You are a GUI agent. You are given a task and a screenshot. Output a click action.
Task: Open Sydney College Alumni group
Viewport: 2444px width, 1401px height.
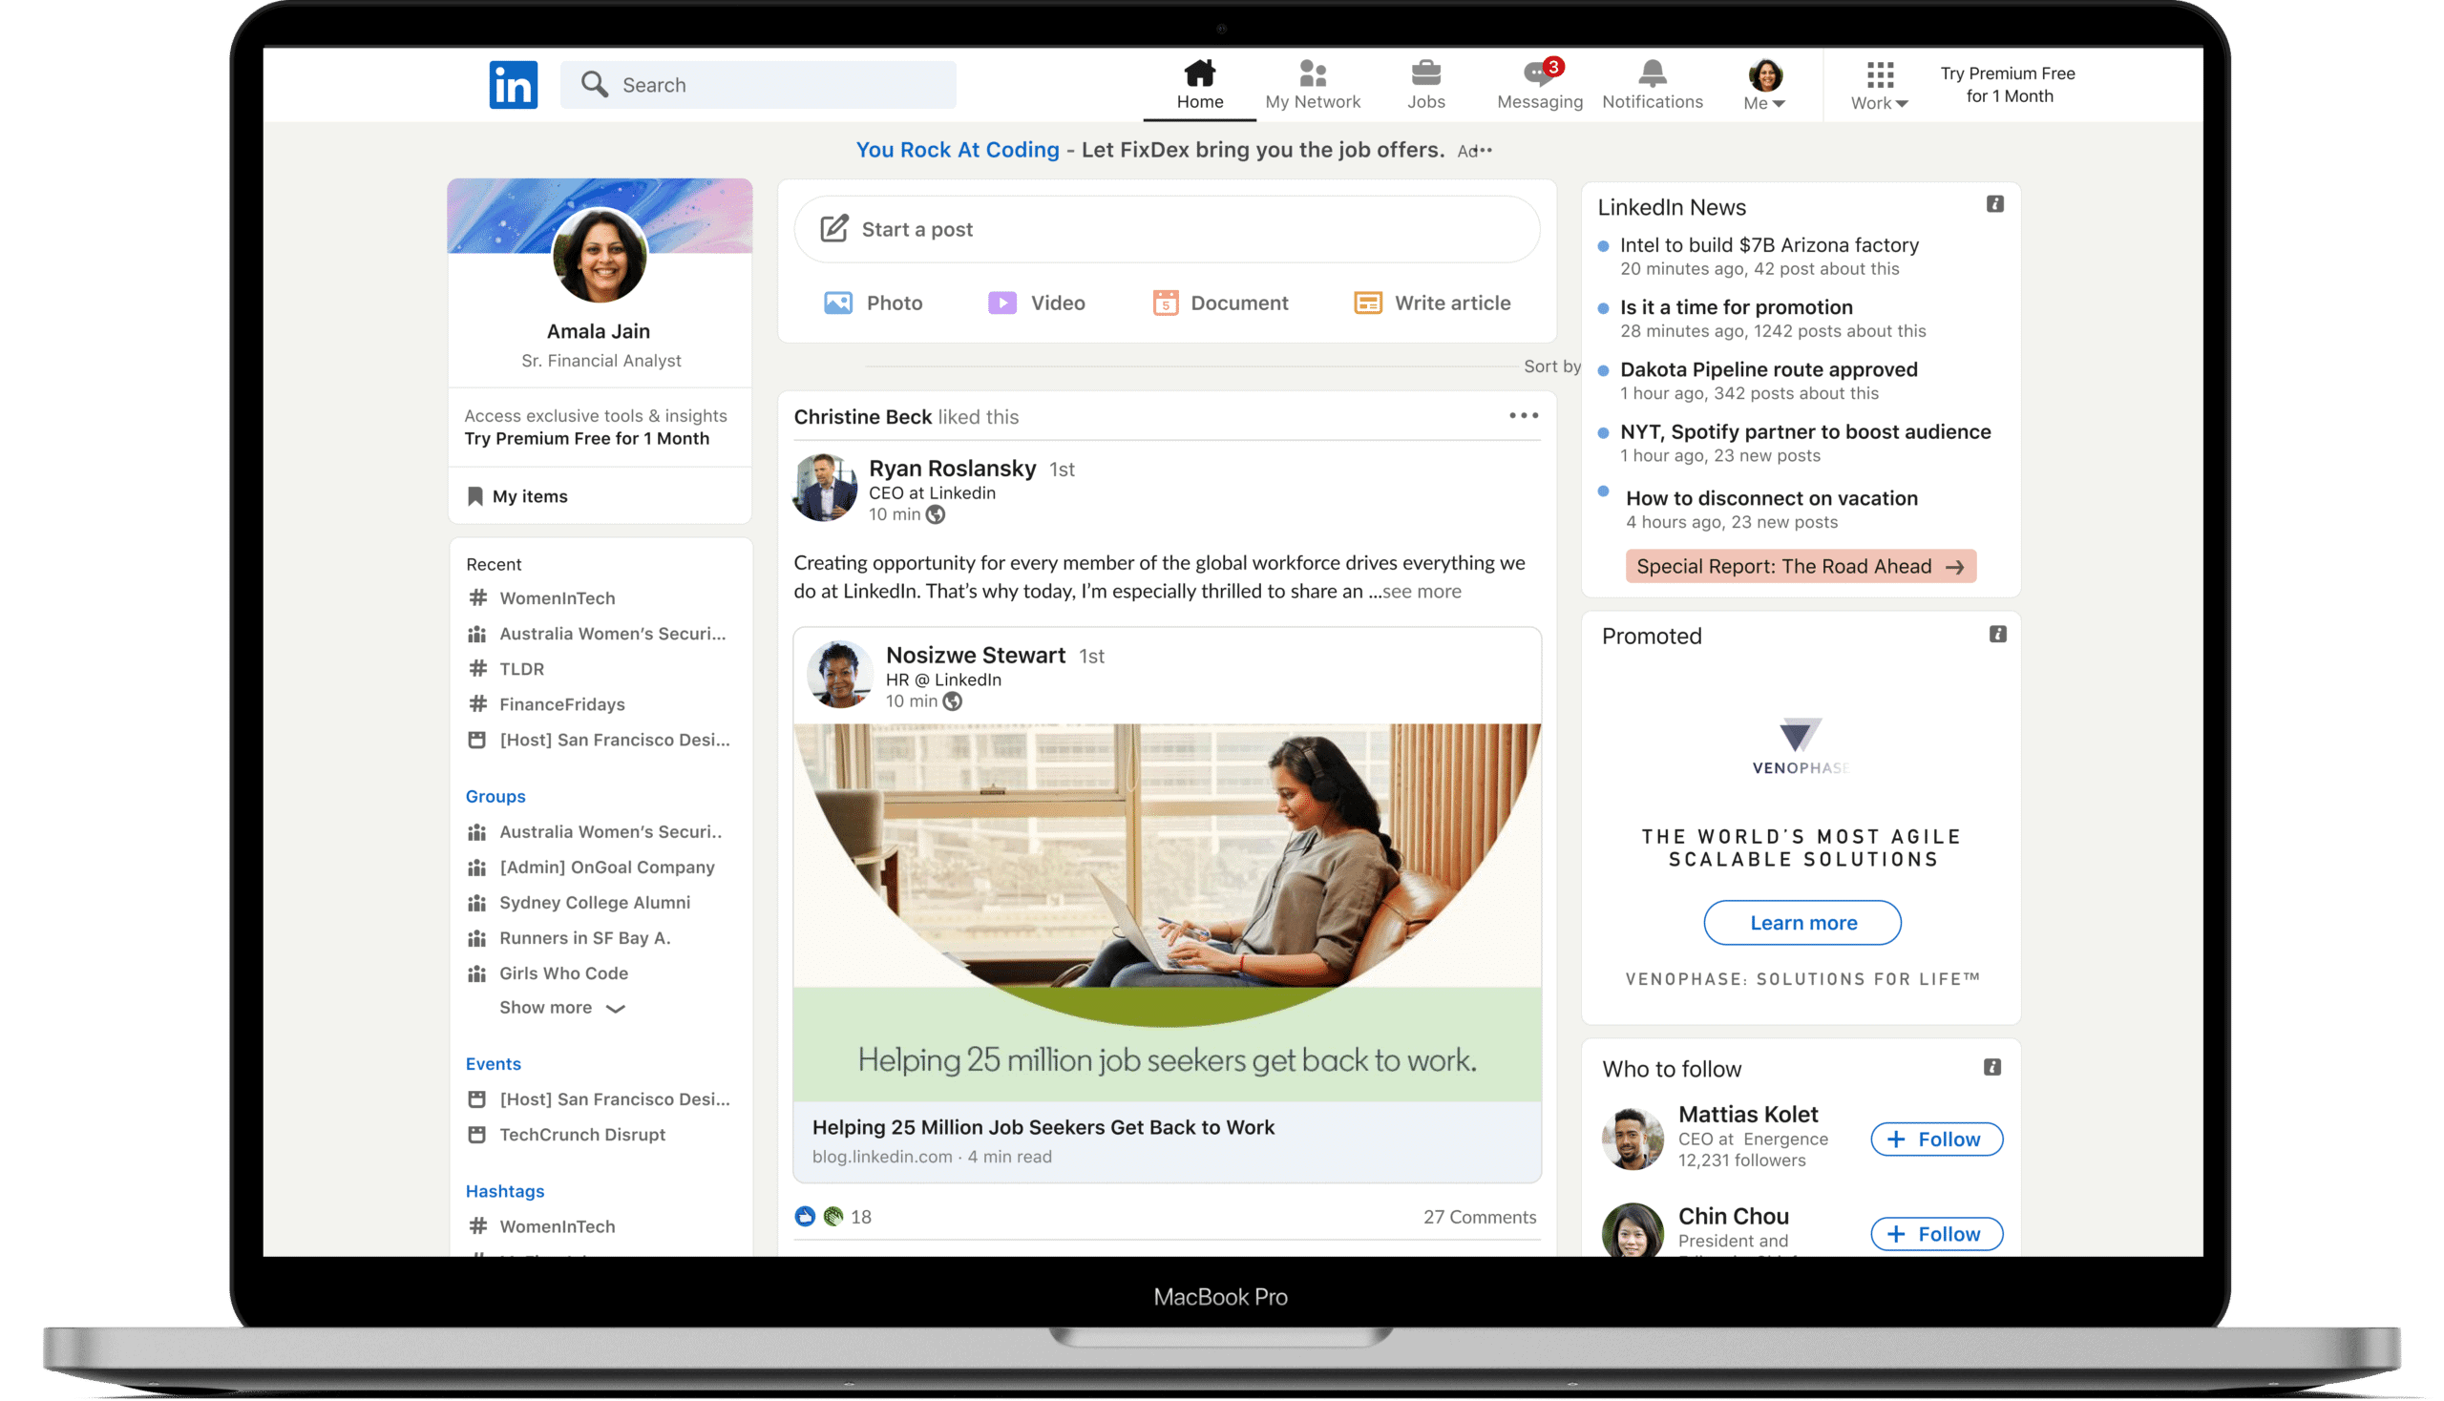[x=594, y=903]
